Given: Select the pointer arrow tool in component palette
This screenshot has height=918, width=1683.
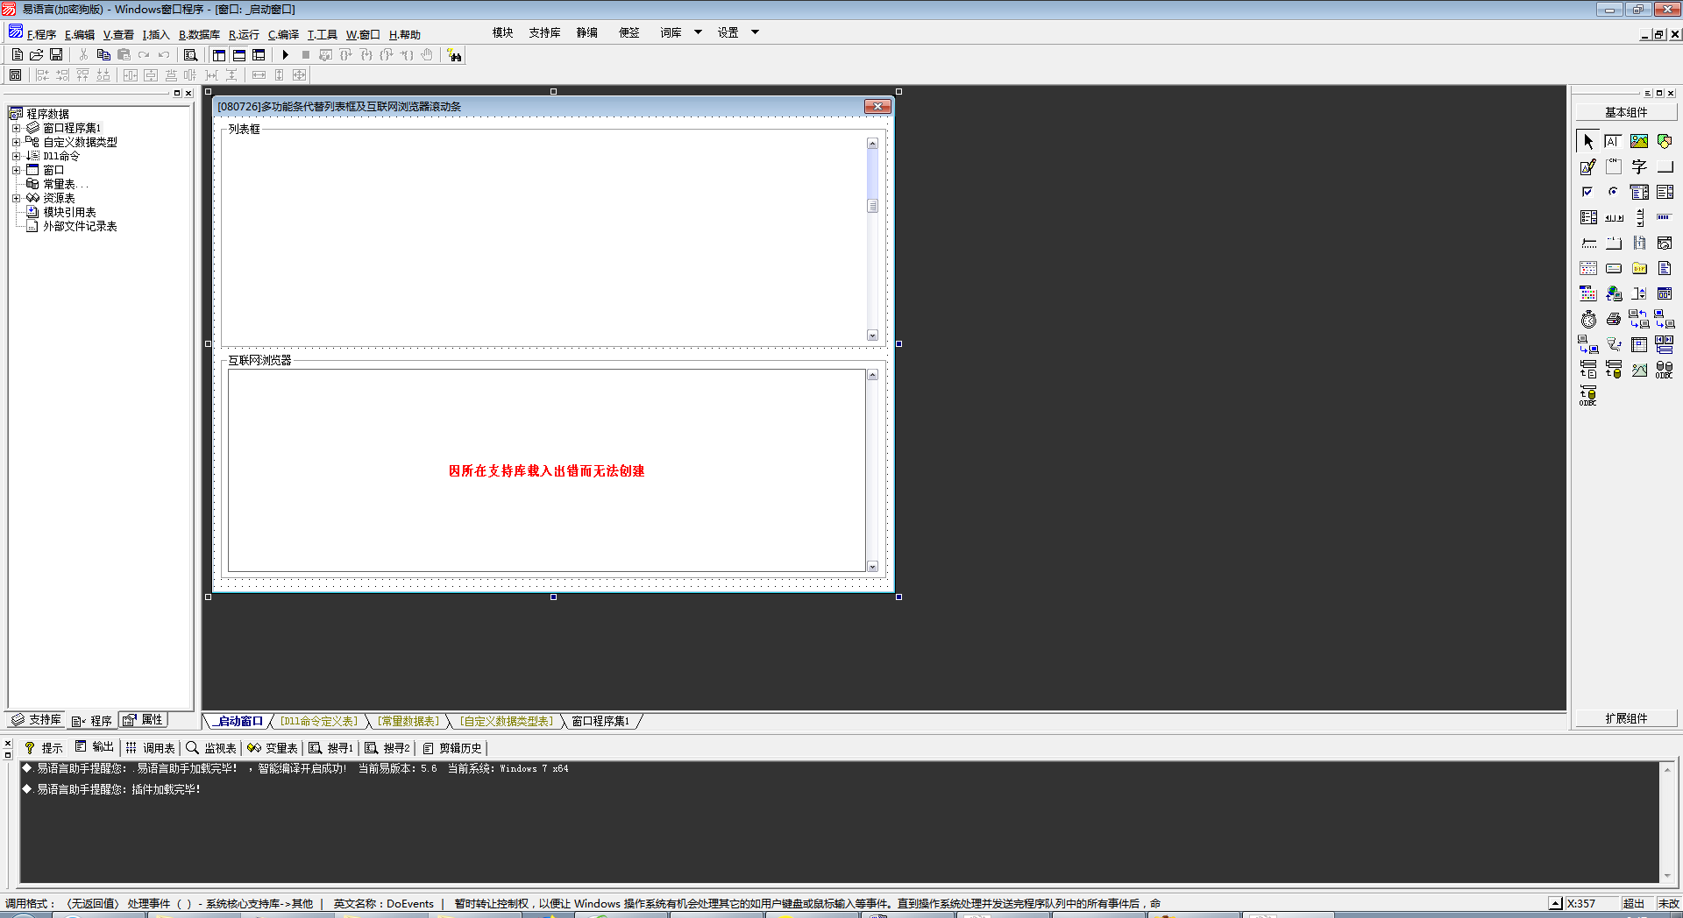Looking at the screenshot, I should 1588,141.
